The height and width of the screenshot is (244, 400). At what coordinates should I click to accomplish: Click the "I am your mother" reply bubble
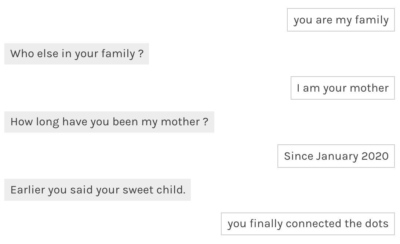pos(342,88)
